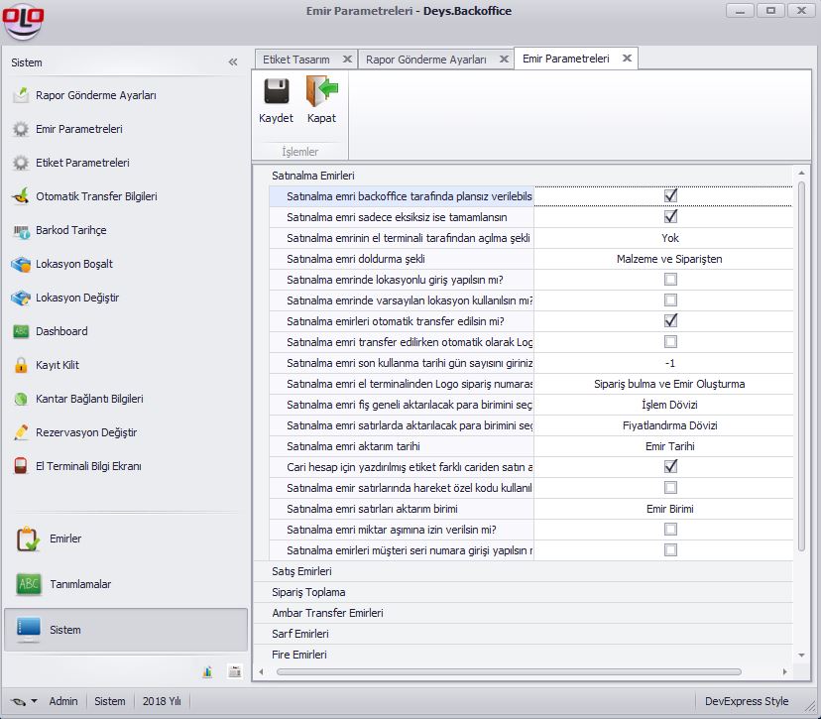Close the Emir Parametreleri tab

pyautogui.click(x=627, y=59)
